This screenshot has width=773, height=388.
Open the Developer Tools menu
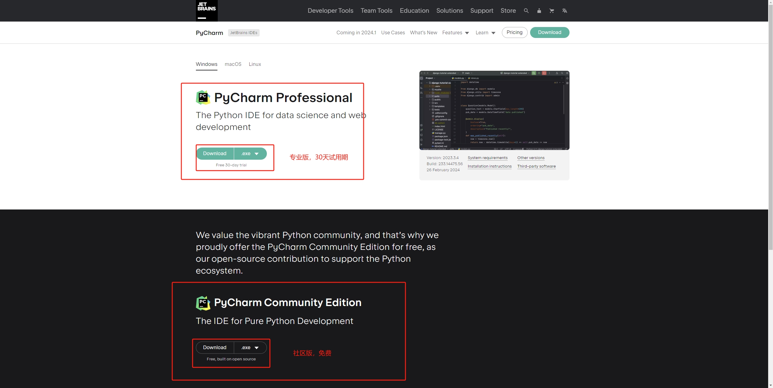[330, 11]
